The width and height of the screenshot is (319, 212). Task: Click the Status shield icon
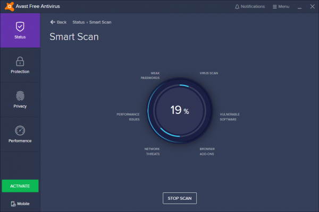[20, 26]
